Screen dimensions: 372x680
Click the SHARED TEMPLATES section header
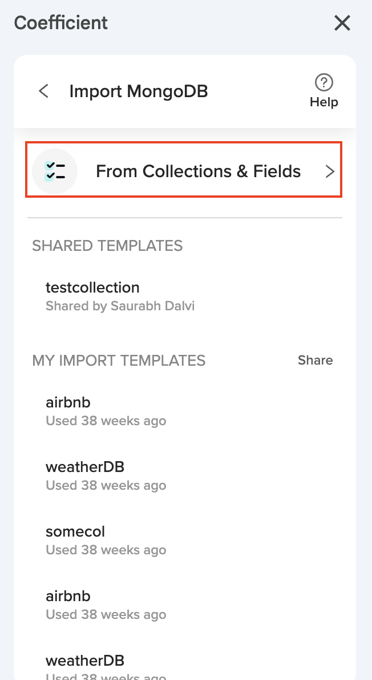[x=107, y=246]
